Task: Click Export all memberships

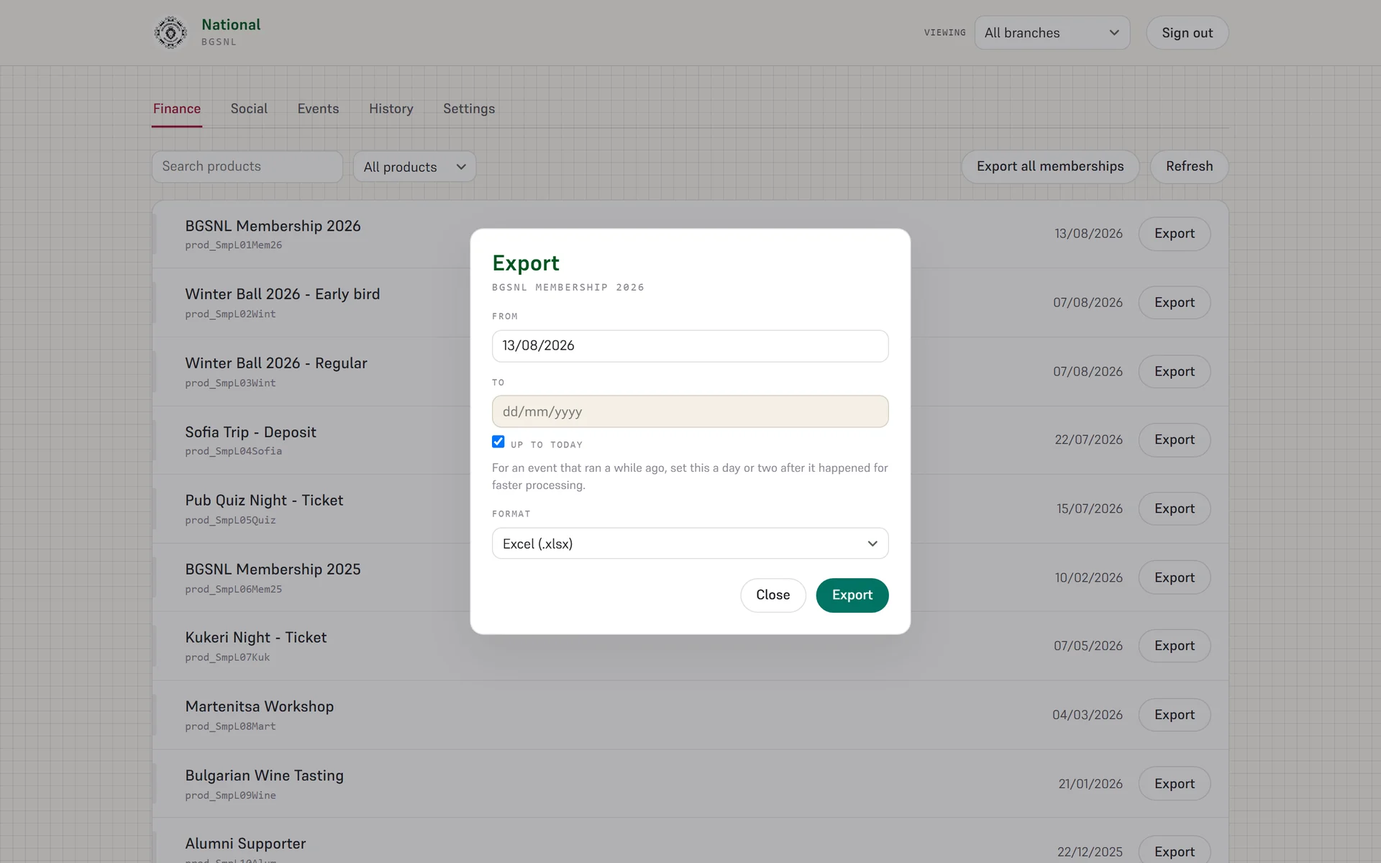Action: click(1050, 166)
